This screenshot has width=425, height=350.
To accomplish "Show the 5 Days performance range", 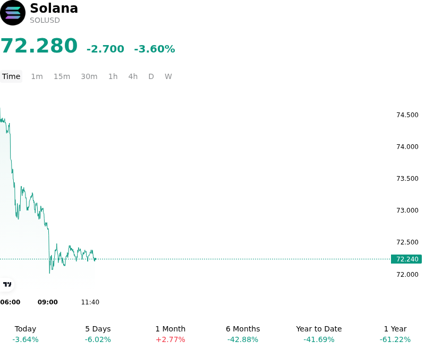I will click(98, 334).
